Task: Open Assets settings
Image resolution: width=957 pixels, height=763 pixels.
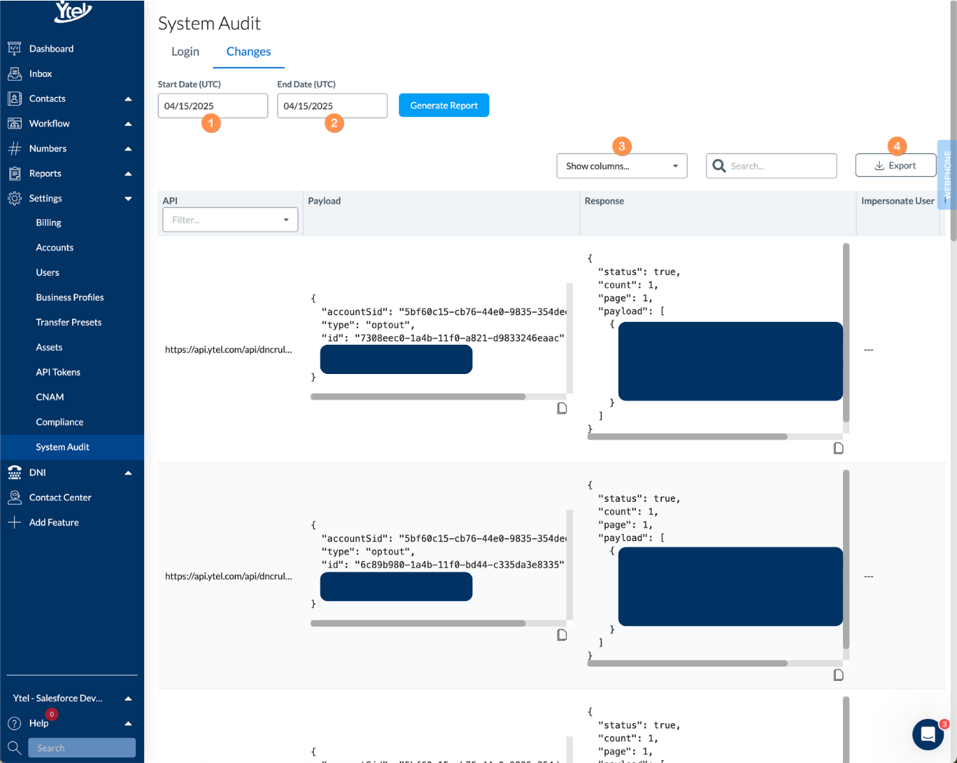Action: click(49, 348)
